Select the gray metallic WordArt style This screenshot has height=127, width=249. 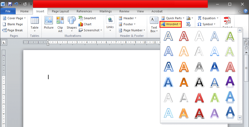click(199, 67)
